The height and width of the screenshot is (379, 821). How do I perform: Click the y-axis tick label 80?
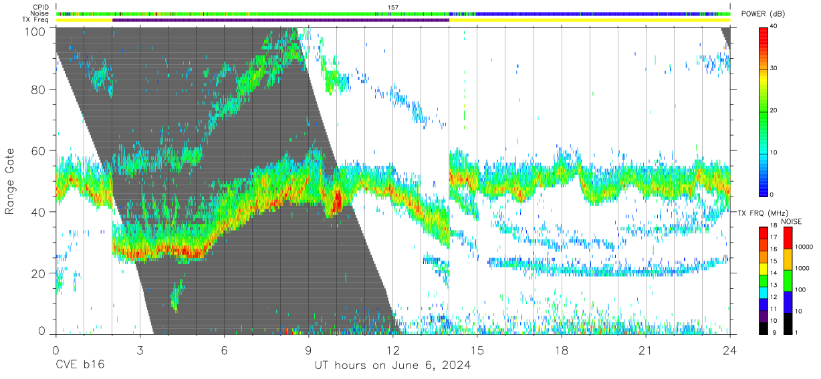[x=39, y=90]
